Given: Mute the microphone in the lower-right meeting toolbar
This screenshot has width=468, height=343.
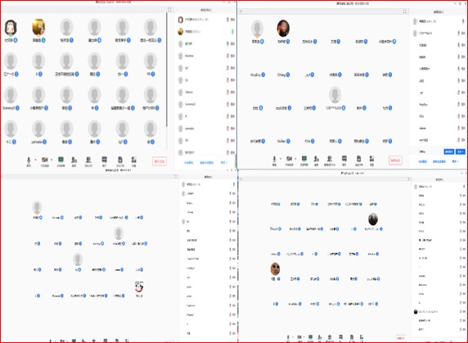Looking at the screenshot, I should click(x=288, y=337).
